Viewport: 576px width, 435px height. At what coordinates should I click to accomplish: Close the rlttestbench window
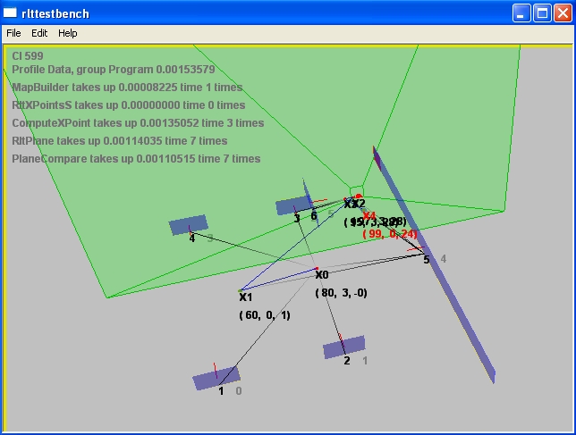tap(563, 13)
